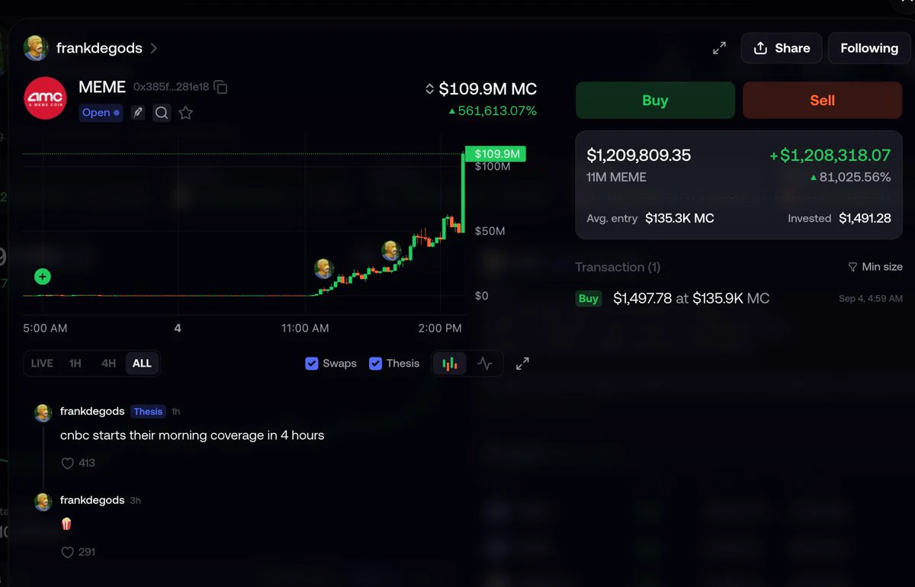Click the pen edit icon beside Open
915x587 pixels.
click(137, 113)
